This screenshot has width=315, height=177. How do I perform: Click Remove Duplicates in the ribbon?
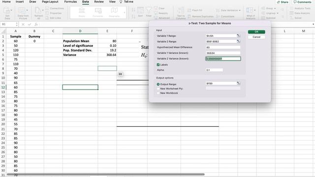pyautogui.click(x=200, y=16)
